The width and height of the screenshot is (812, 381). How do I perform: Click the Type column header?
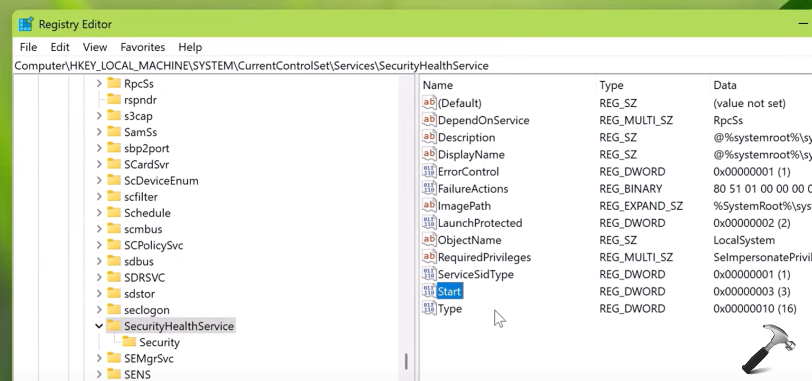[x=611, y=85]
